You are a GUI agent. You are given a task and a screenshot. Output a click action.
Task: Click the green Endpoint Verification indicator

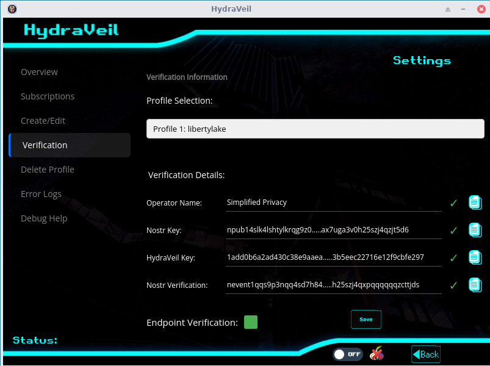click(x=251, y=322)
